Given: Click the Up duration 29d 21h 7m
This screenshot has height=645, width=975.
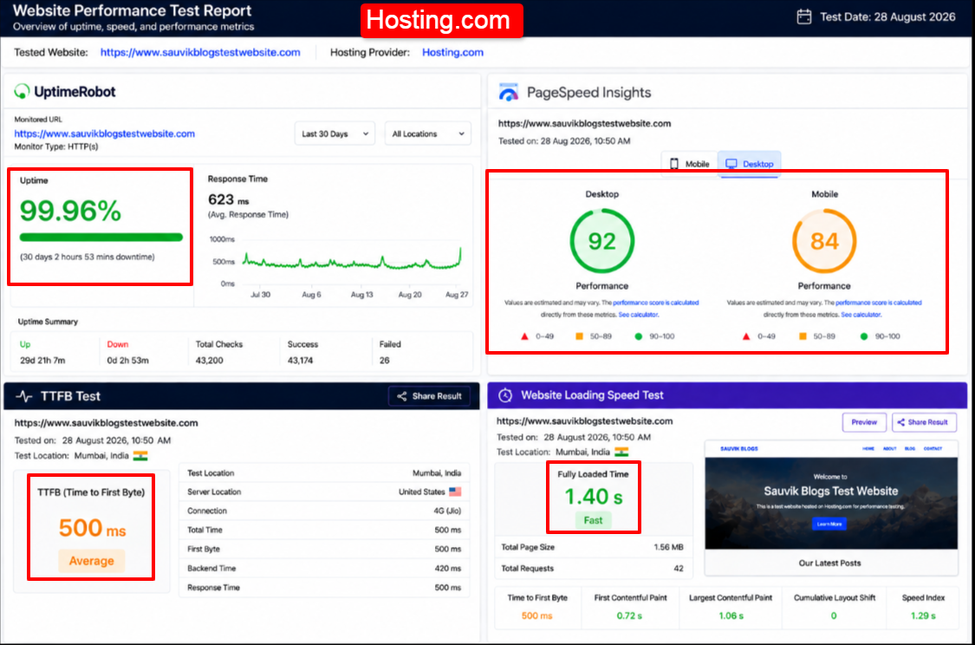Looking at the screenshot, I should point(42,360).
